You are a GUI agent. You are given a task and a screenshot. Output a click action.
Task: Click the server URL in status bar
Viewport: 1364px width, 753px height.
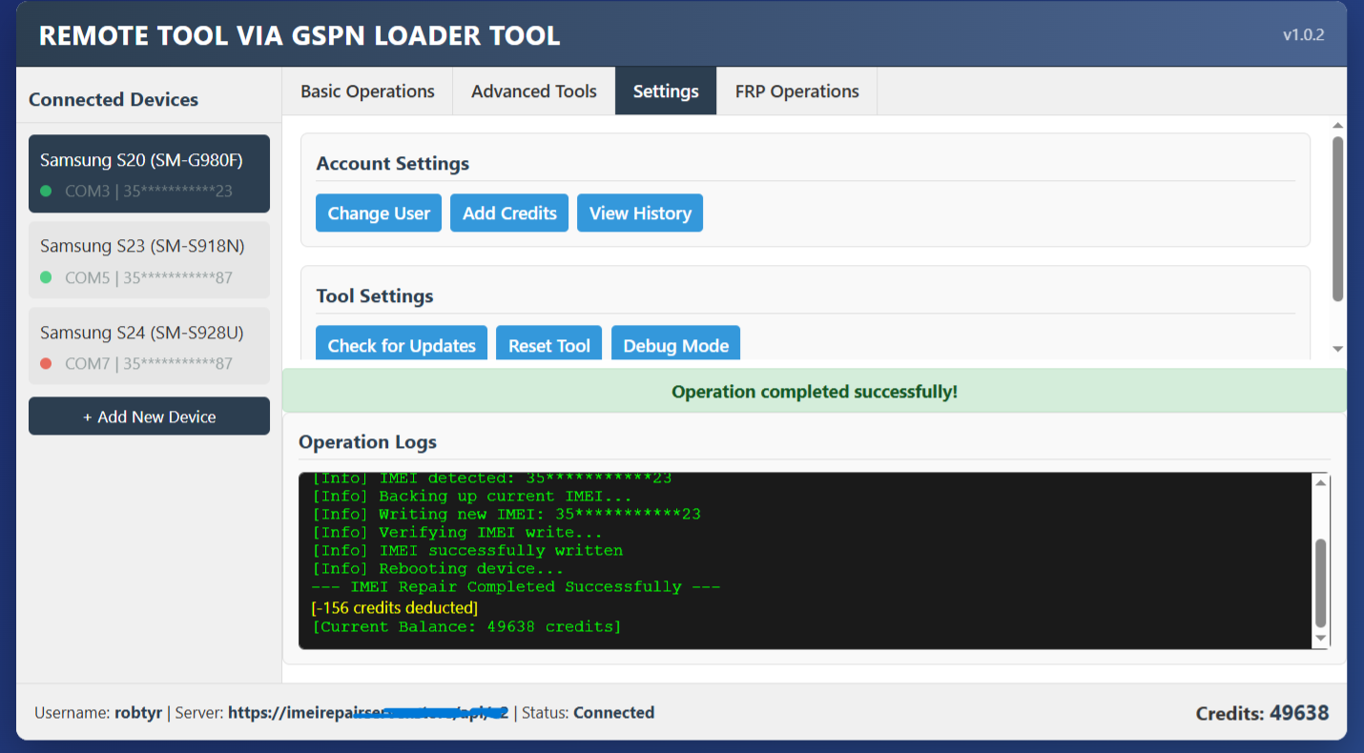pos(368,713)
